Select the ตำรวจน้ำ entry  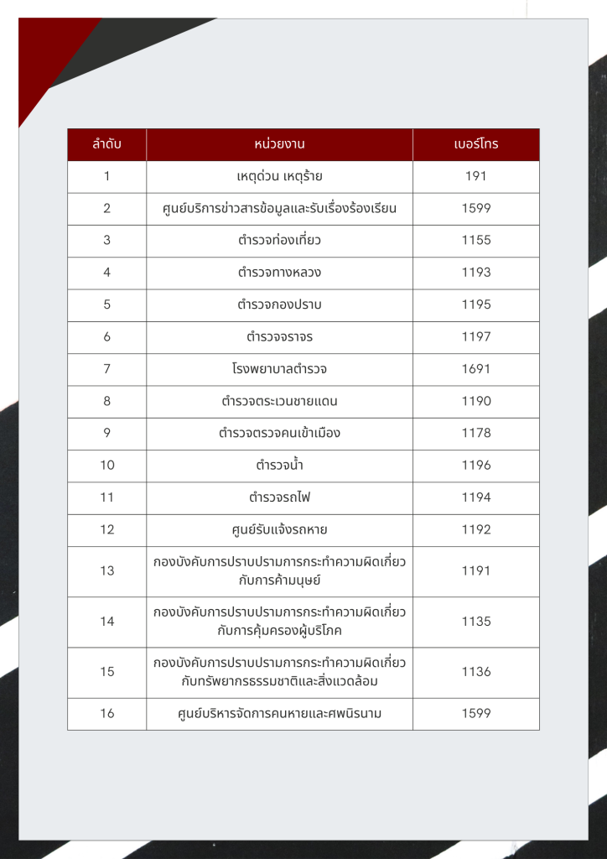pyautogui.click(x=279, y=466)
